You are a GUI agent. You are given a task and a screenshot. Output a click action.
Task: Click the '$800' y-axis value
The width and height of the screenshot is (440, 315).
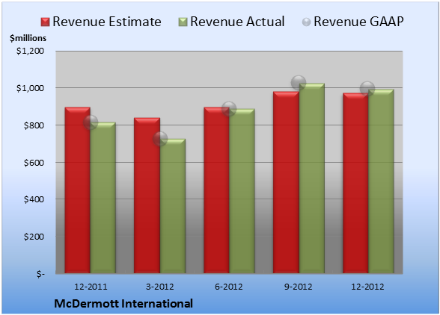(34, 125)
